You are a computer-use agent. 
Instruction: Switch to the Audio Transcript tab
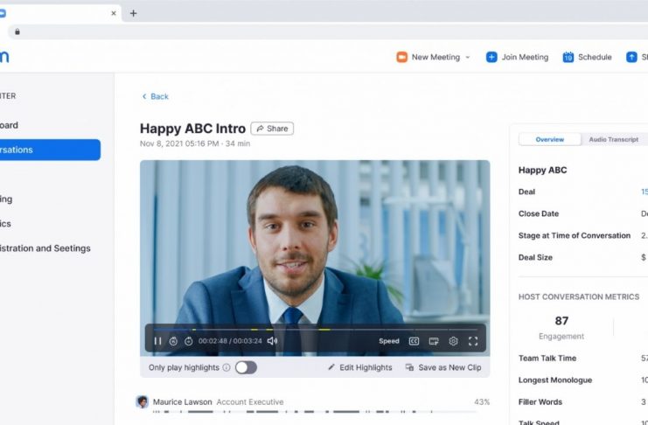pos(614,139)
